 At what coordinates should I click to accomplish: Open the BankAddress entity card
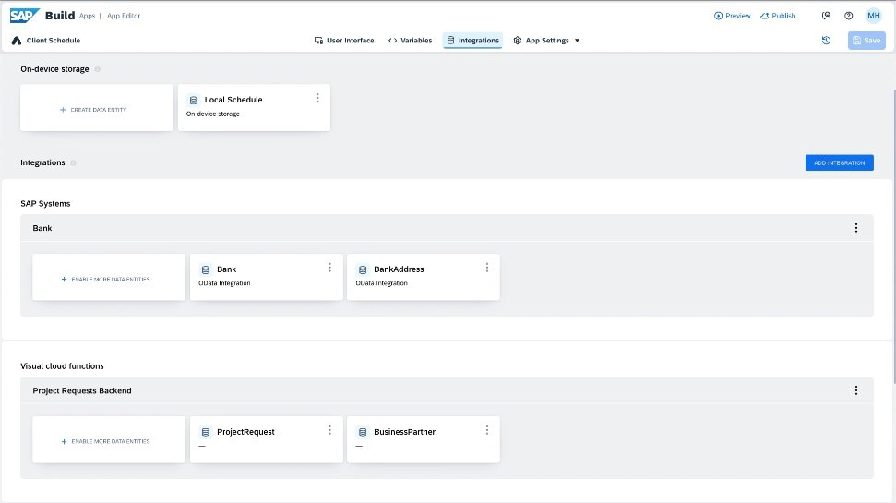[x=424, y=277]
